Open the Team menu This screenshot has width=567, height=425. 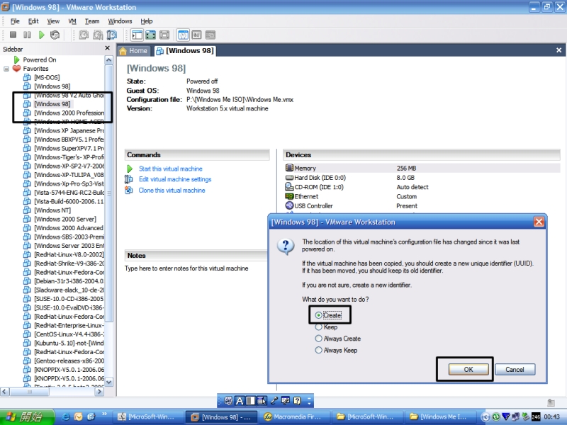pos(92,21)
